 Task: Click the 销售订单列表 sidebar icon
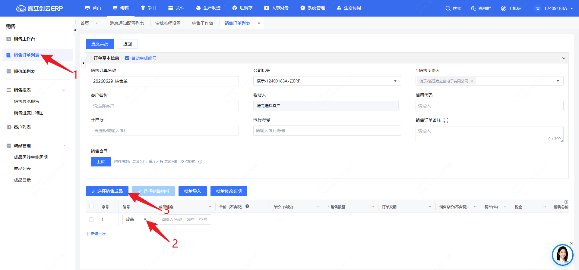tap(9, 55)
